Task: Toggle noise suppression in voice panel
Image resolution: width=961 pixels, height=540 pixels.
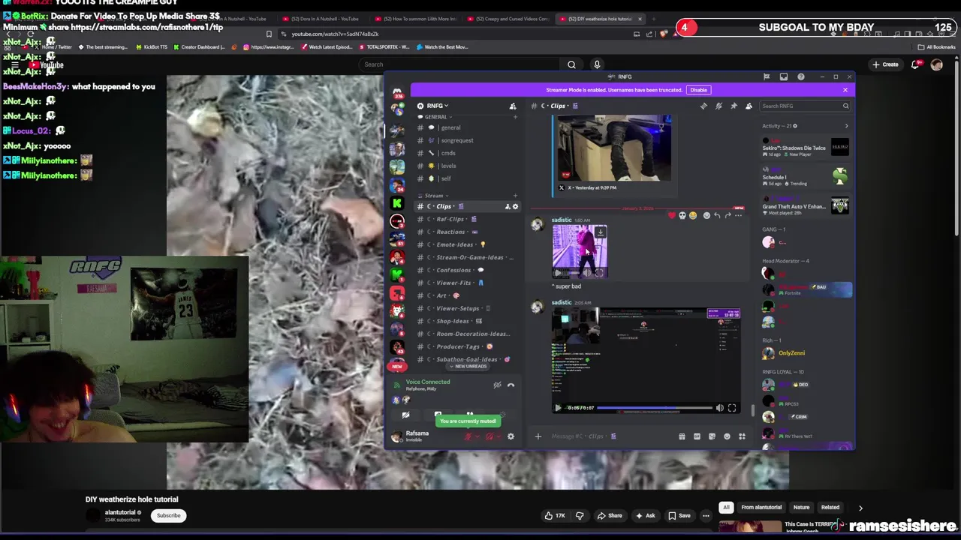Action: pyautogui.click(x=497, y=385)
